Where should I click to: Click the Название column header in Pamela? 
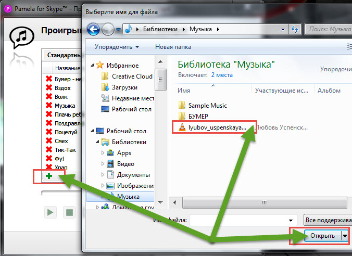point(67,68)
